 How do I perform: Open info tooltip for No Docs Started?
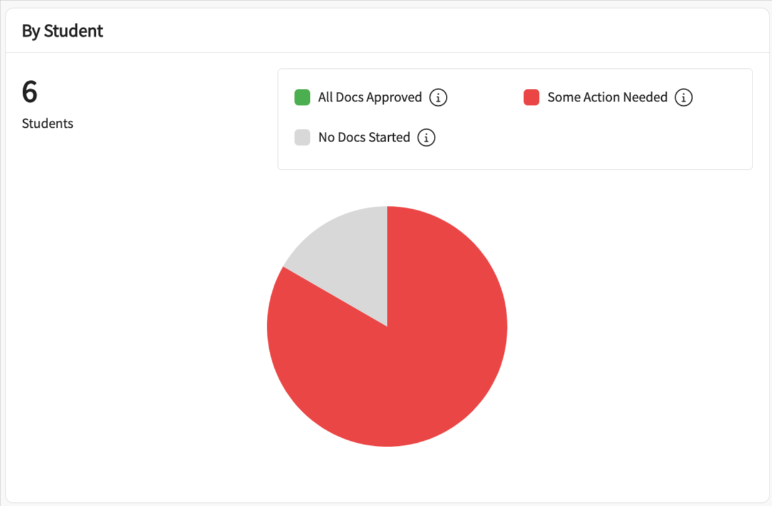(x=426, y=138)
